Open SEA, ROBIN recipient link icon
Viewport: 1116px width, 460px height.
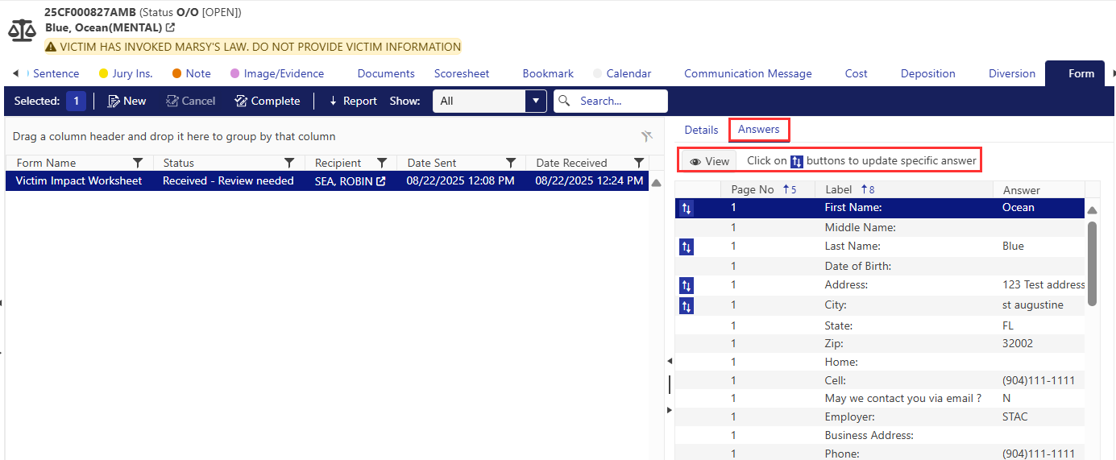coord(381,182)
